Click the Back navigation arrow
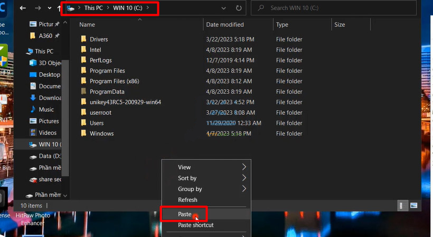Image resolution: width=433 pixels, height=237 pixels. pyautogui.click(x=23, y=8)
